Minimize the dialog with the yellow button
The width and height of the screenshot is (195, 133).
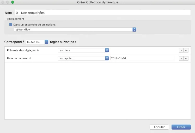[x=8, y=2]
